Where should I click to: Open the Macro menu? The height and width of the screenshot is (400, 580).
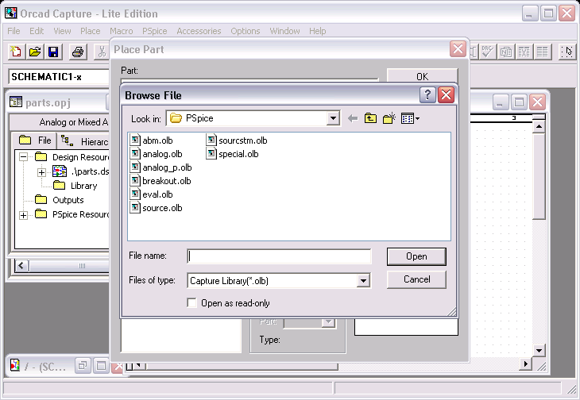pyautogui.click(x=122, y=31)
